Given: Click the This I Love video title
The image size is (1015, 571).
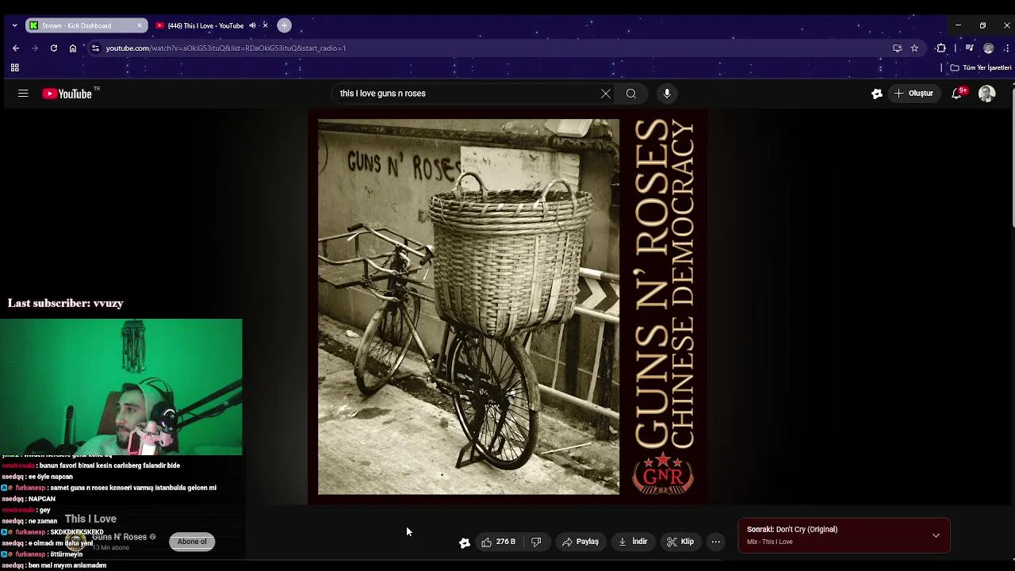Looking at the screenshot, I should click(90, 519).
